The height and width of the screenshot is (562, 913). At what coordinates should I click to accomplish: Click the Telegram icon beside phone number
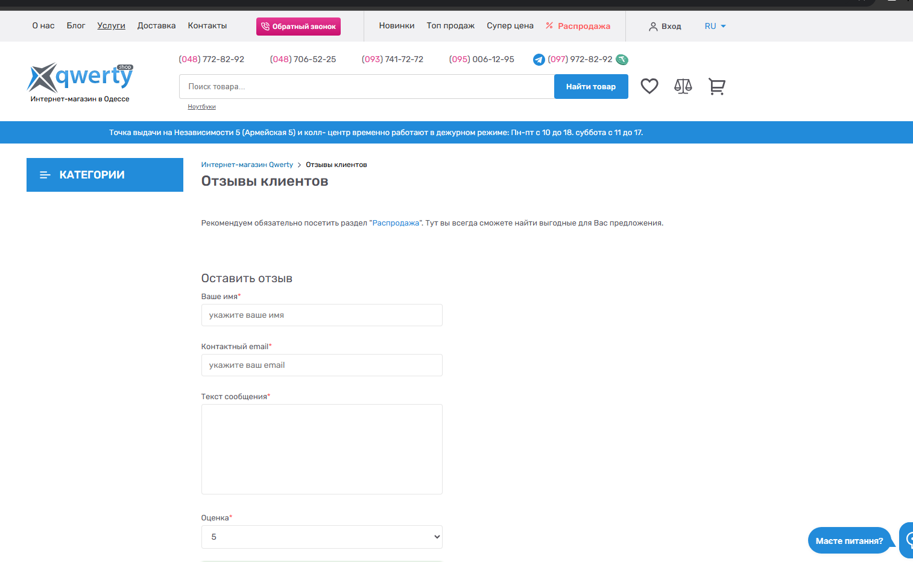(539, 60)
